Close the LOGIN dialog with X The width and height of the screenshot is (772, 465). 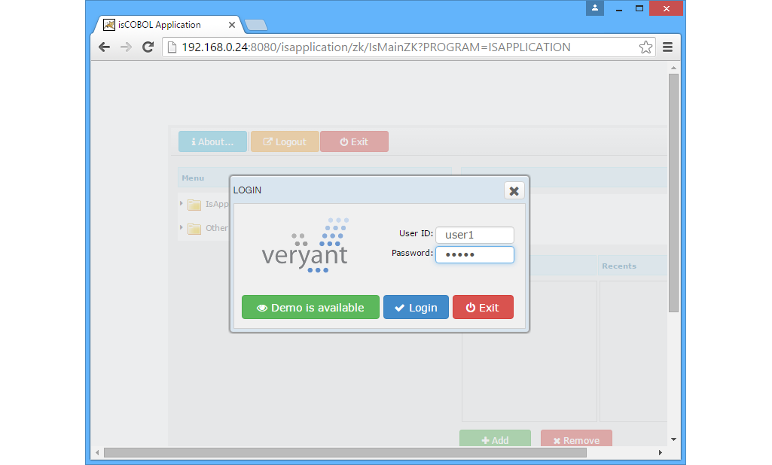(514, 190)
